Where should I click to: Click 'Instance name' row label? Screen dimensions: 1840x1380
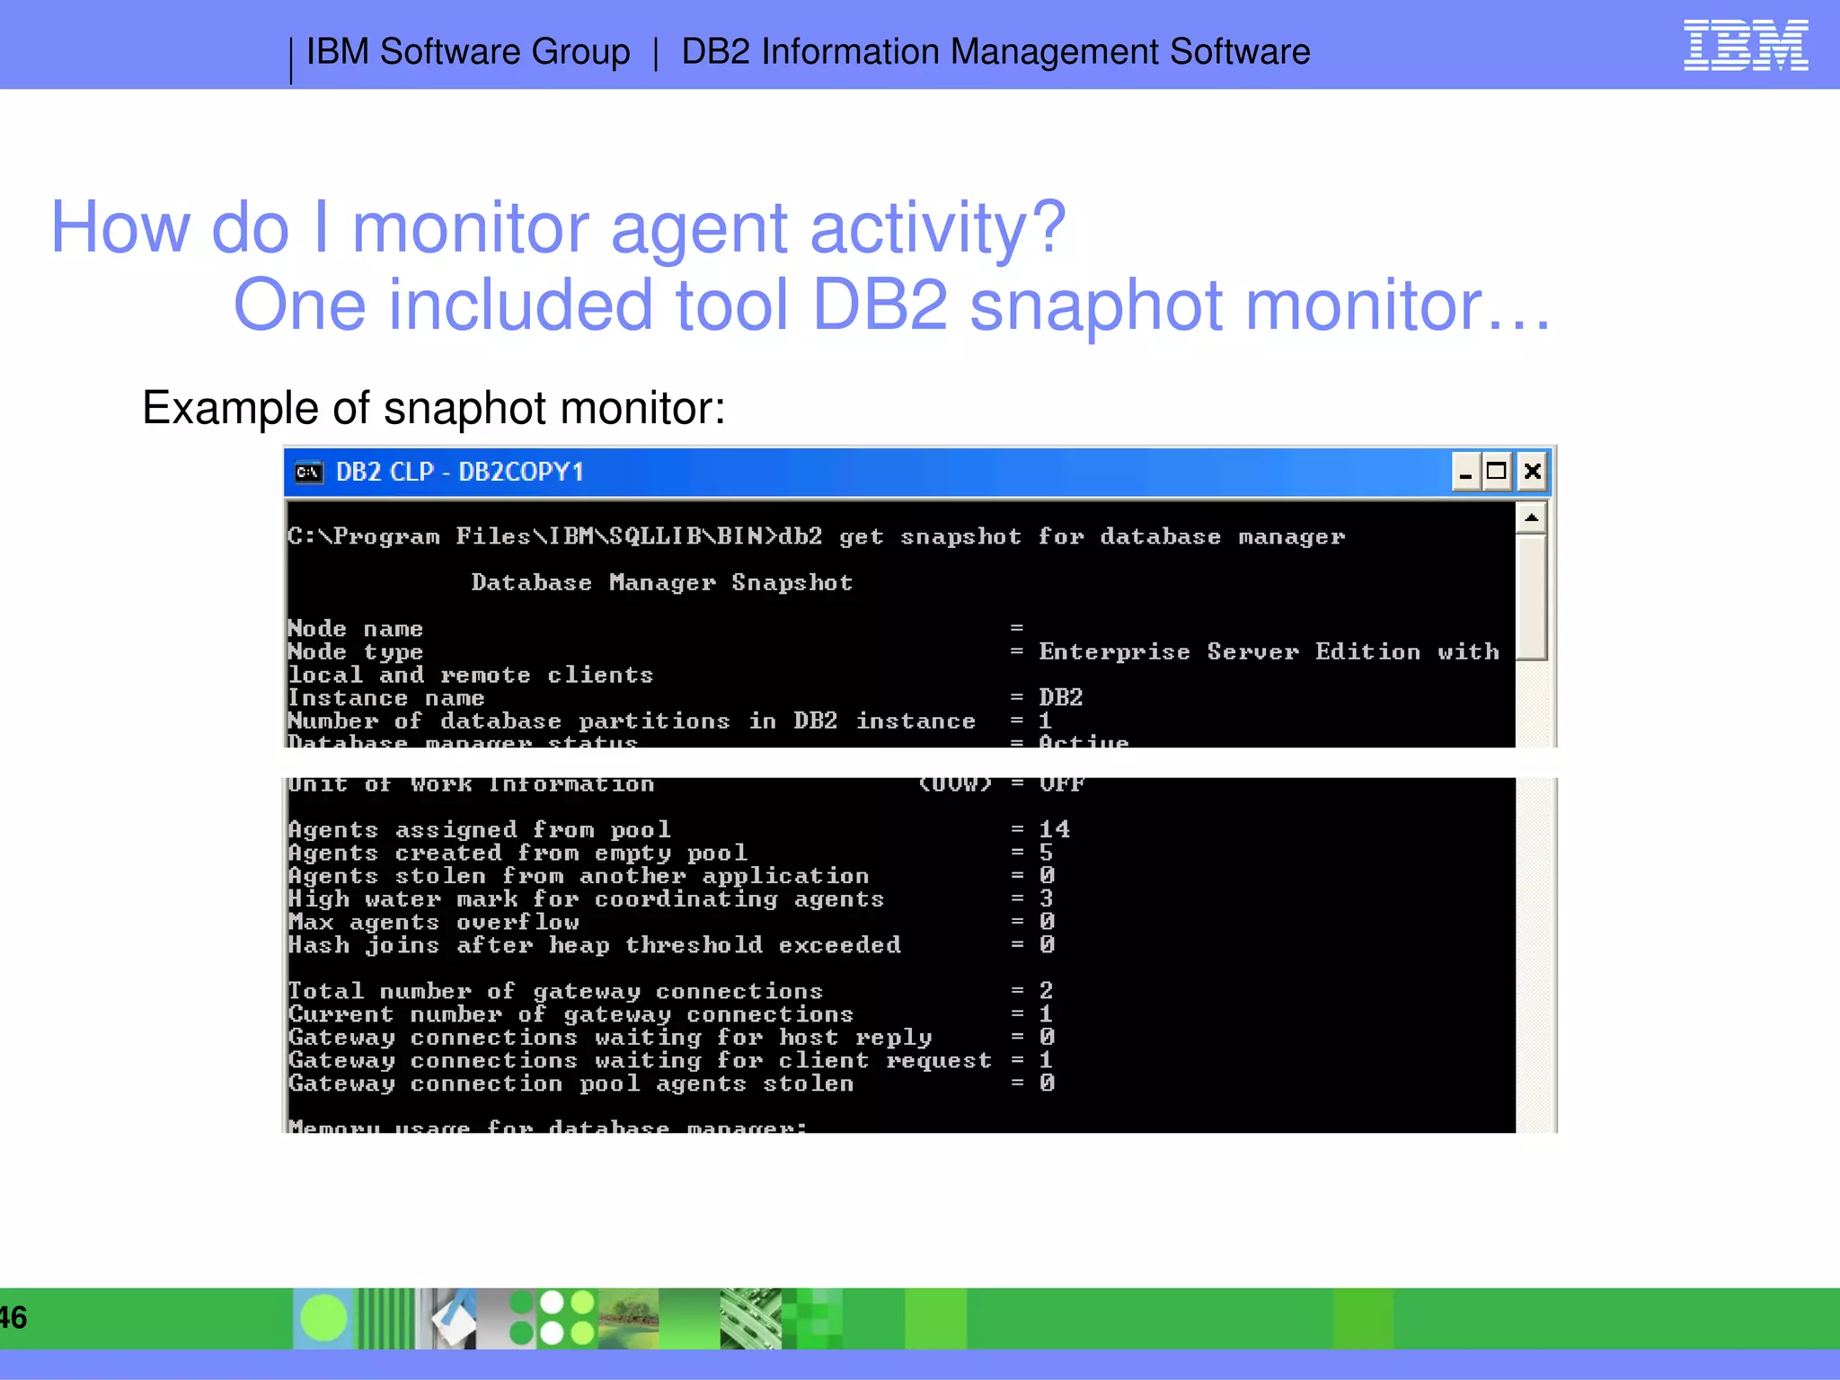[385, 698]
